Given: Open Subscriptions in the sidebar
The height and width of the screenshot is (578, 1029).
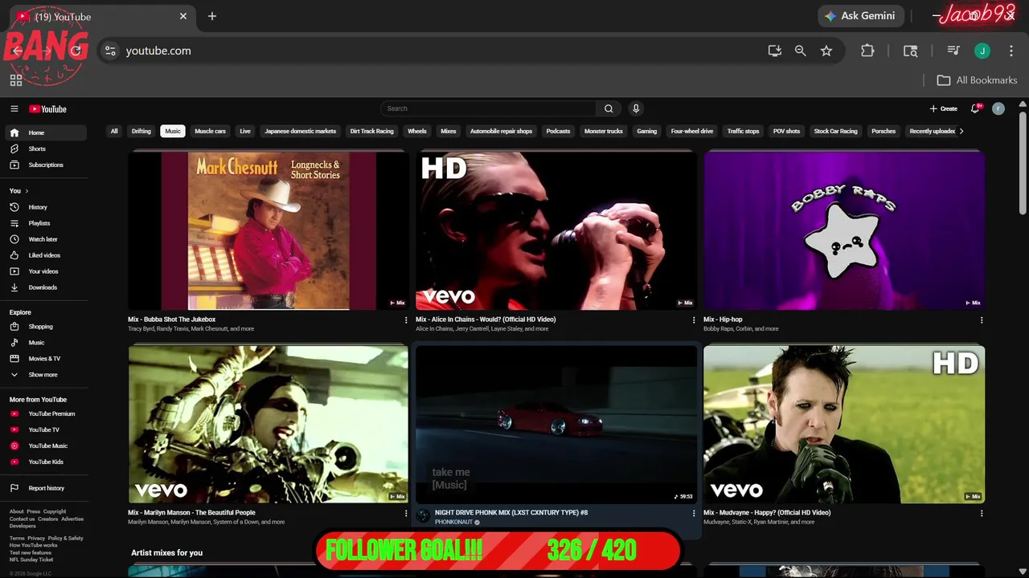Looking at the screenshot, I should pyautogui.click(x=47, y=165).
